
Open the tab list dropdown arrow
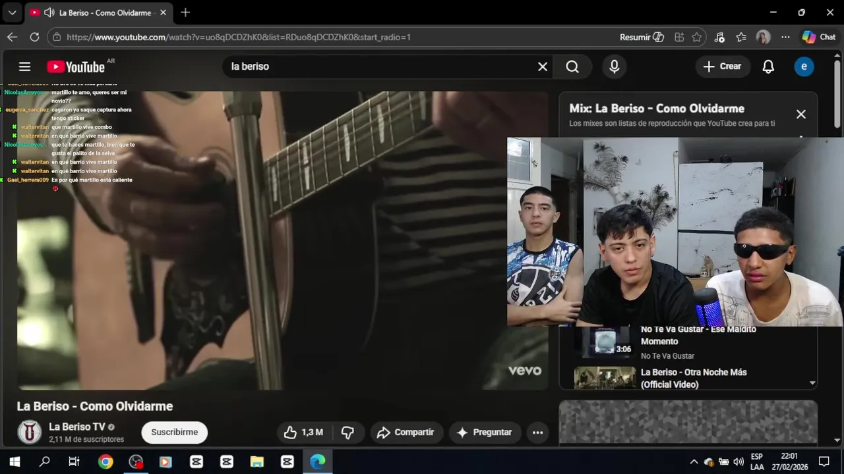tap(12, 13)
